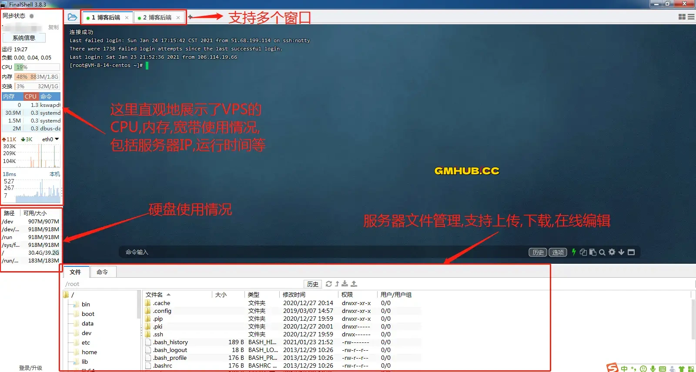The height and width of the screenshot is (372, 696).
Task: Close the first 博客后端 tab
Action: [127, 18]
